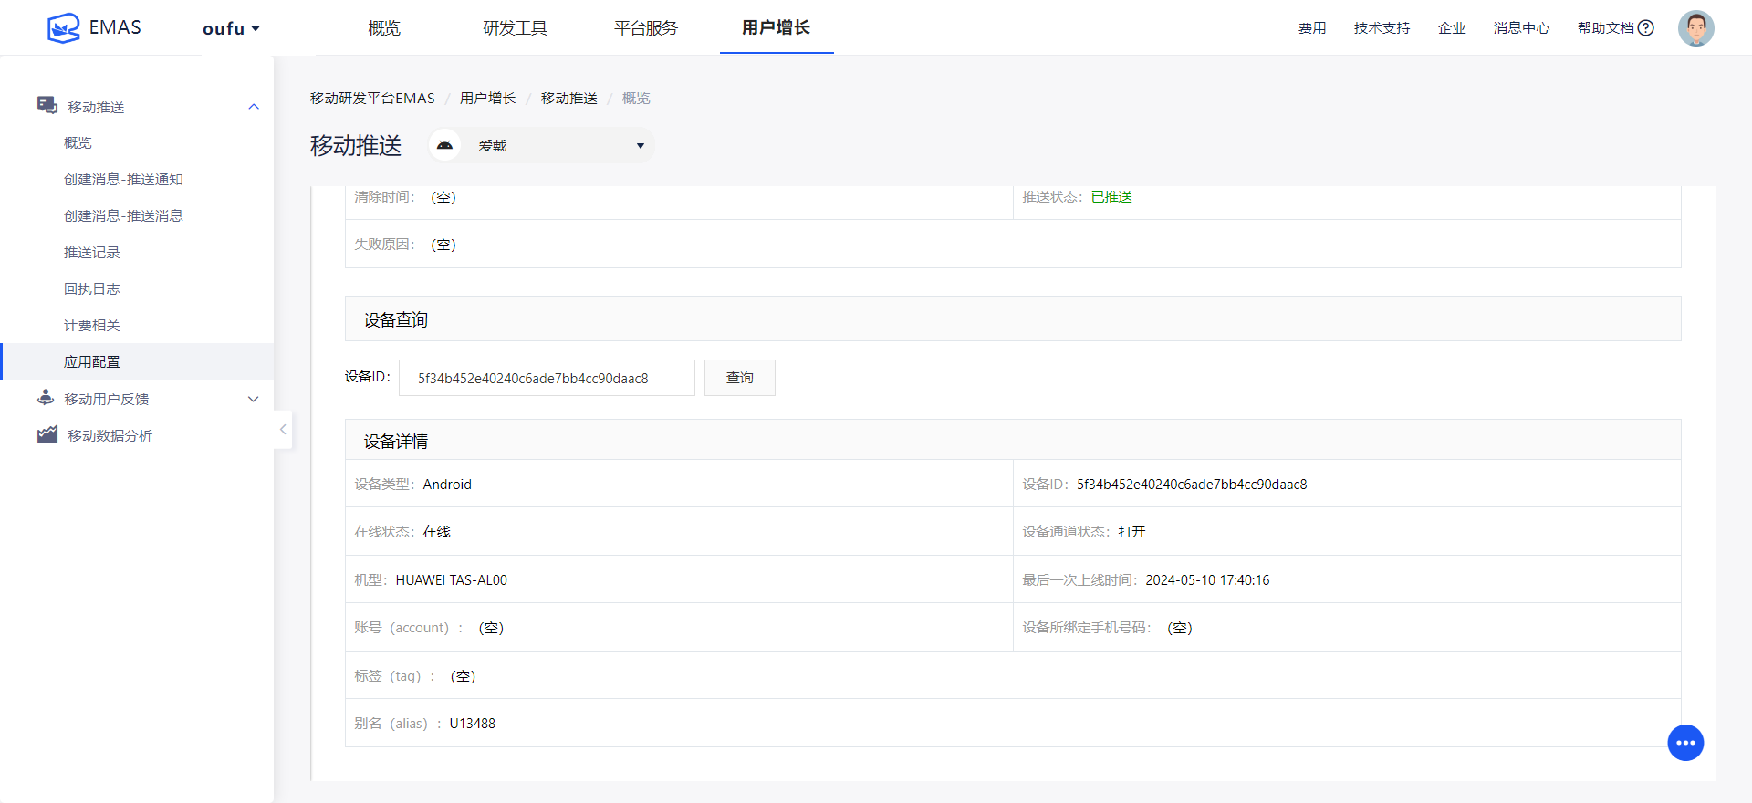Click the 打开 channel status value
Image resolution: width=1752 pixels, height=803 pixels.
click(1131, 531)
